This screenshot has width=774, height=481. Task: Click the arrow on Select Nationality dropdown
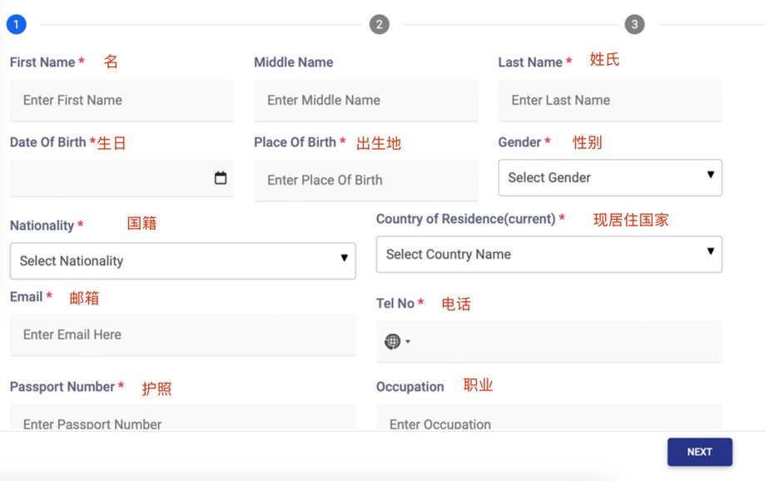coord(344,259)
